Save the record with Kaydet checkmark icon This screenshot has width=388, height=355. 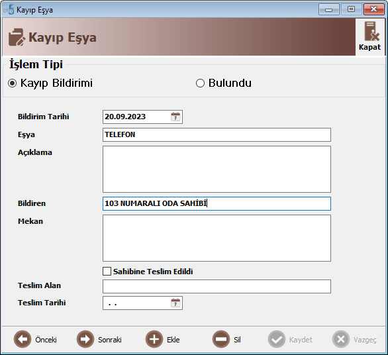(277, 339)
